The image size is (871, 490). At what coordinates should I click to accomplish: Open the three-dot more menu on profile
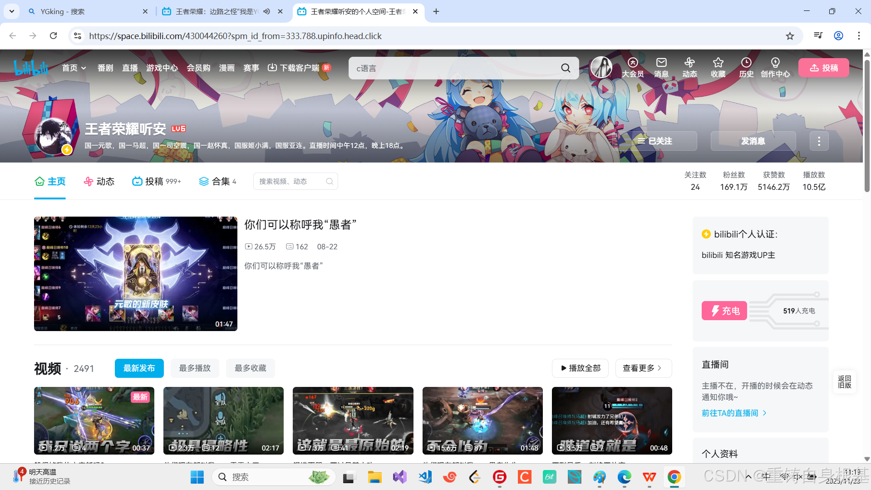click(819, 141)
